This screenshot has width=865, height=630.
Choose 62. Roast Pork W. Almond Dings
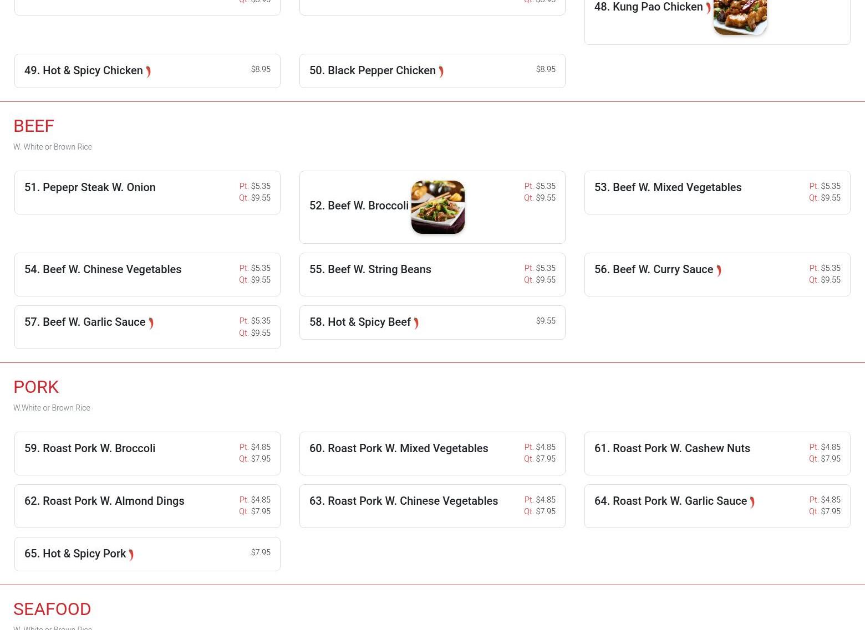pos(147,506)
